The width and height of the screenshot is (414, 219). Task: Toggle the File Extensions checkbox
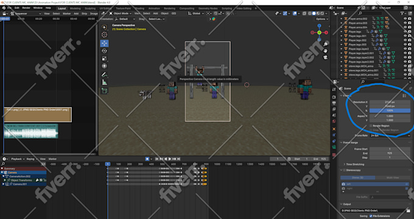pos(371,216)
